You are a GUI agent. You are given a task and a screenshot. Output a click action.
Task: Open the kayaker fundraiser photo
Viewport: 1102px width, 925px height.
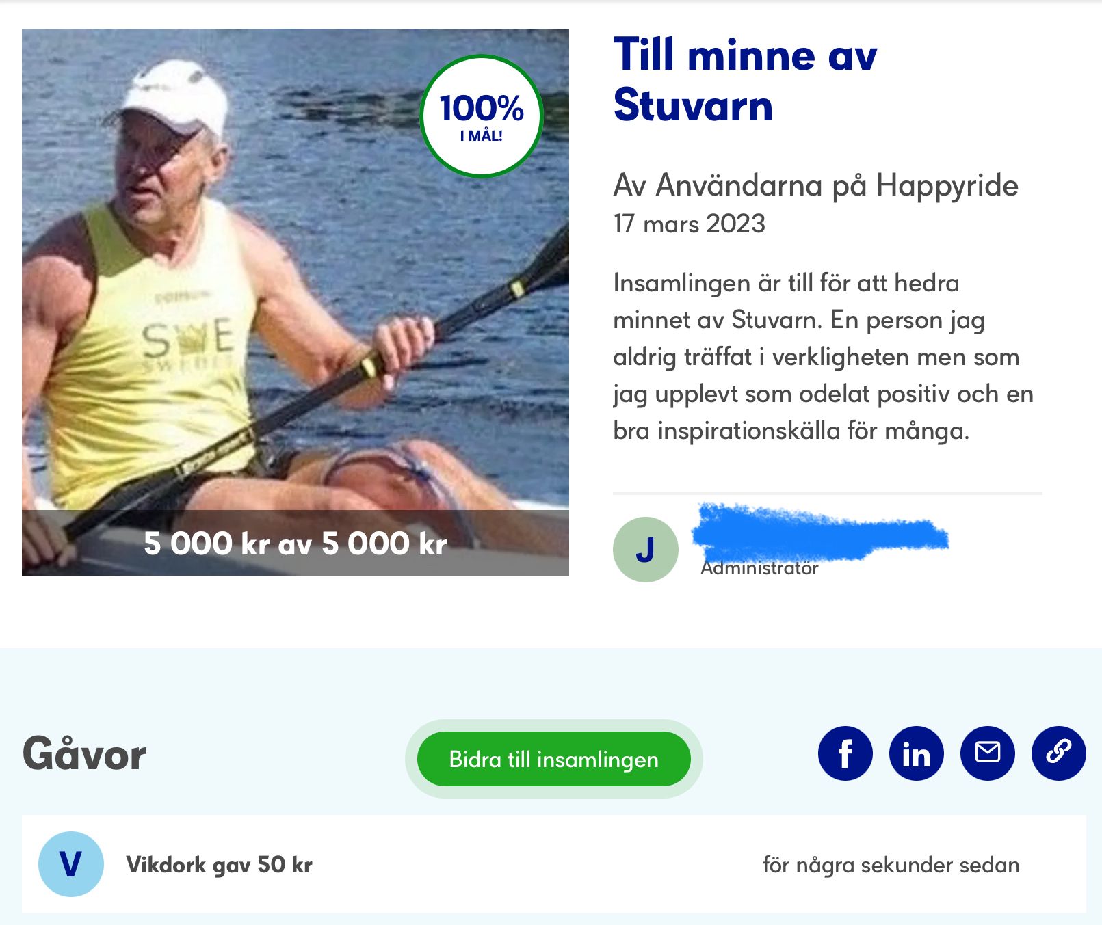click(x=296, y=302)
